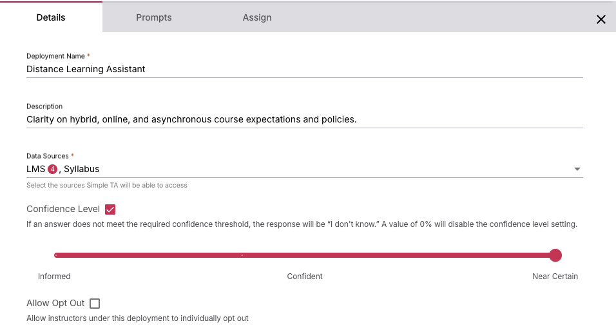Click the Allow Opt Out label text

coord(55,303)
